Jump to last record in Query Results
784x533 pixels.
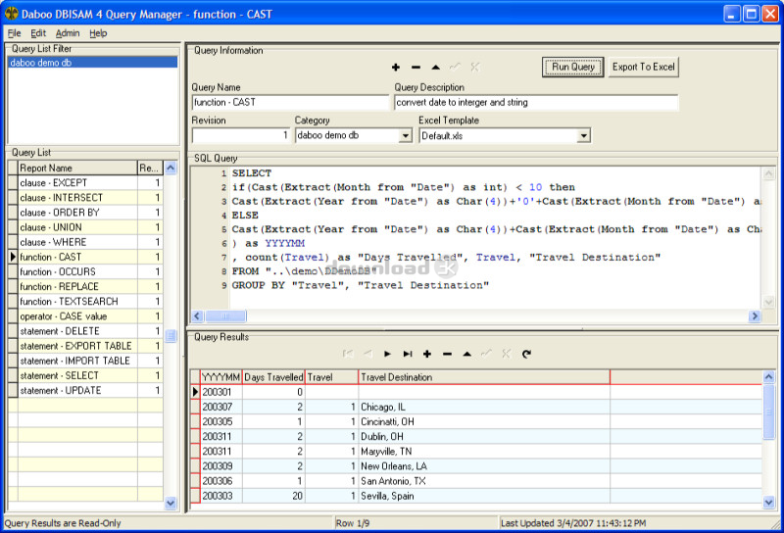(408, 354)
